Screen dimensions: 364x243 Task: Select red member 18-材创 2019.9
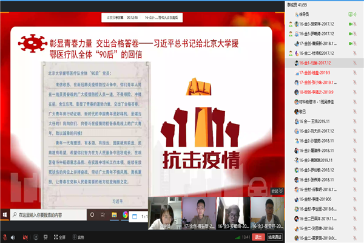point(325,92)
